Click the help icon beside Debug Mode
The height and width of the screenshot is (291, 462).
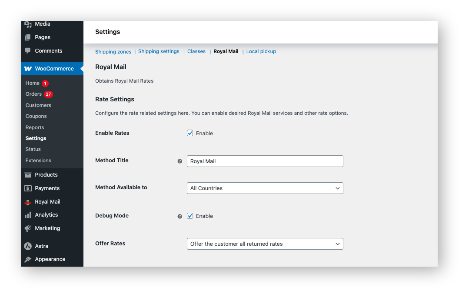tap(180, 217)
